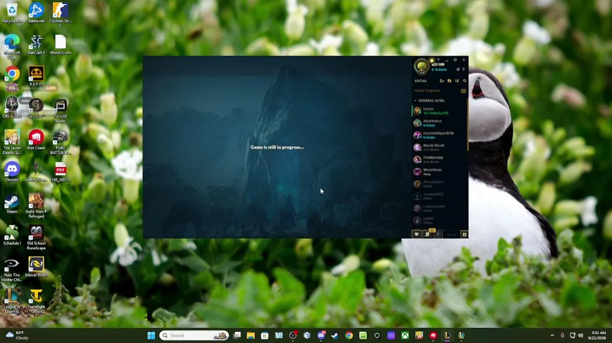Open Riot Client desktop shortcut
Viewport: 612px width, 343px height.
pos(36,140)
